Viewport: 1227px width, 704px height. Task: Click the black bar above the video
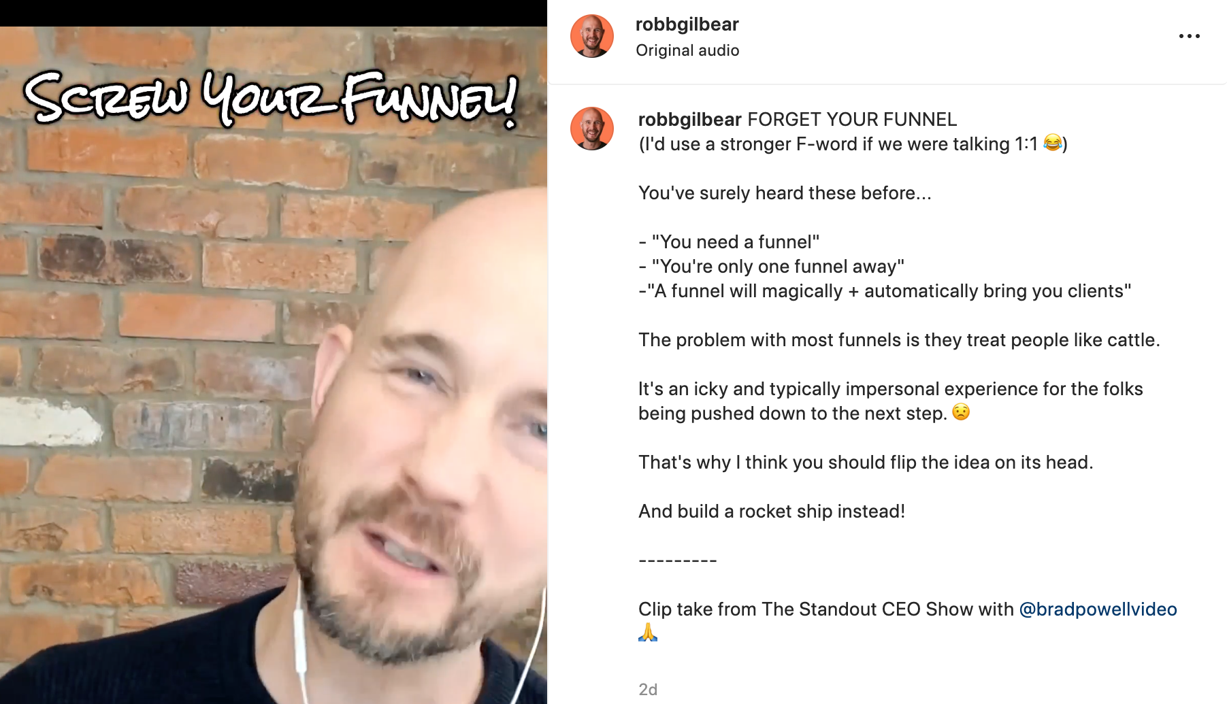274,13
